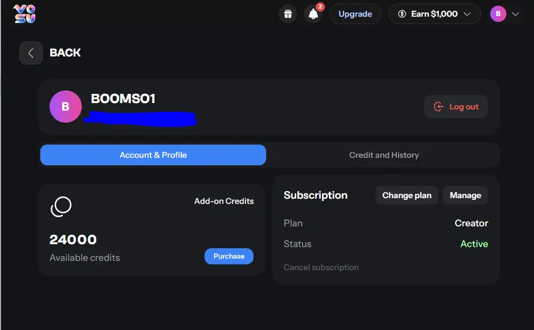Click the BACK label
534x330 pixels.
tap(65, 53)
